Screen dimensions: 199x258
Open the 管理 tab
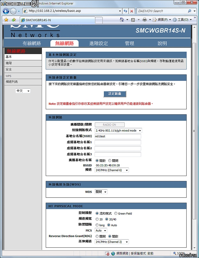[x=129, y=43]
